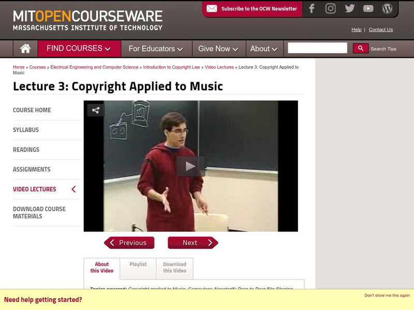Open the For Educators menu
Screen dimensions: 414x310
click(156, 49)
